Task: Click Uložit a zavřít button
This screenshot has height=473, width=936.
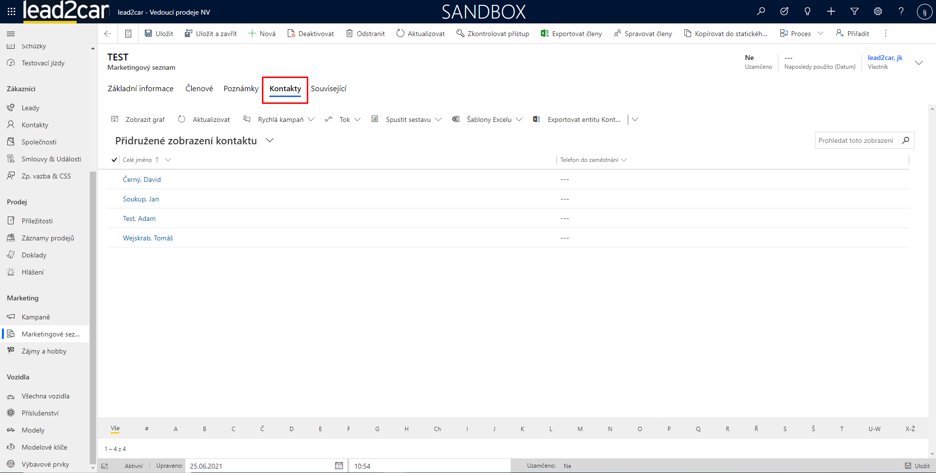Action: pyautogui.click(x=211, y=34)
